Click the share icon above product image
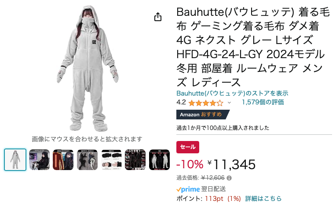The width and height of the screenshot is (336, 204). pyautogui.click(x=158, y=17)
